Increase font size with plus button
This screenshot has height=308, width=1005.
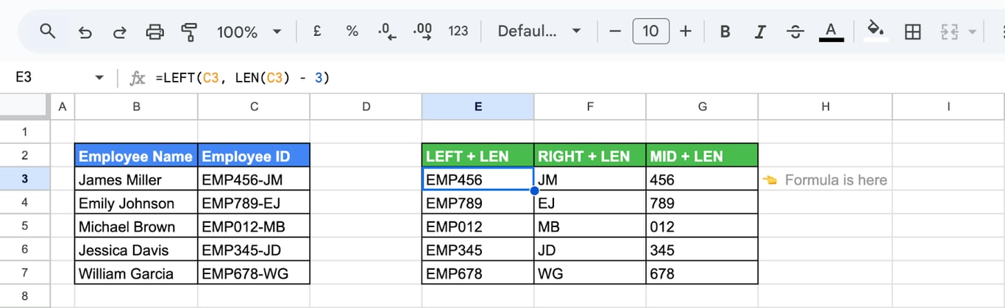point(686,31)
